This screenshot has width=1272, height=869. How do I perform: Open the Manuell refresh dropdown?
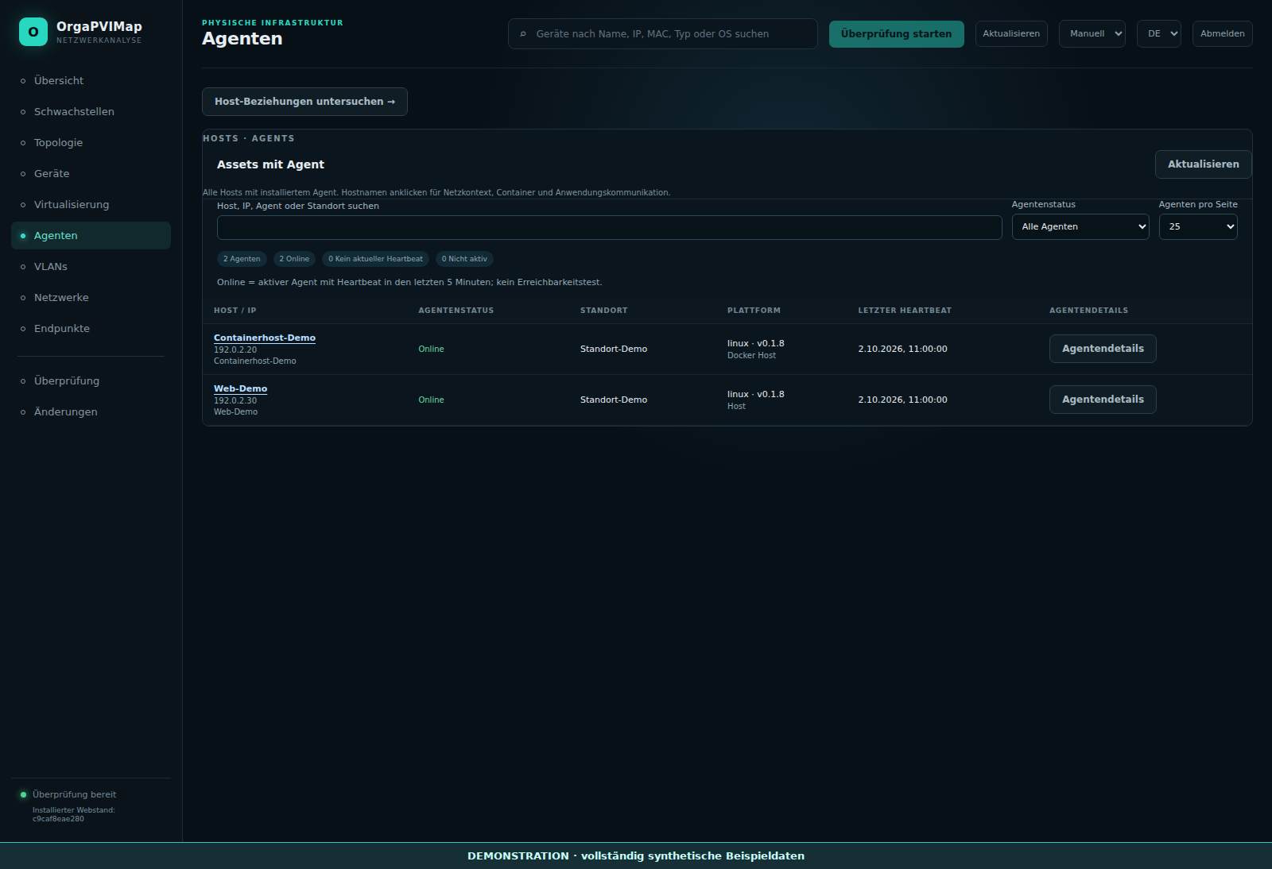click(1092, 34)
